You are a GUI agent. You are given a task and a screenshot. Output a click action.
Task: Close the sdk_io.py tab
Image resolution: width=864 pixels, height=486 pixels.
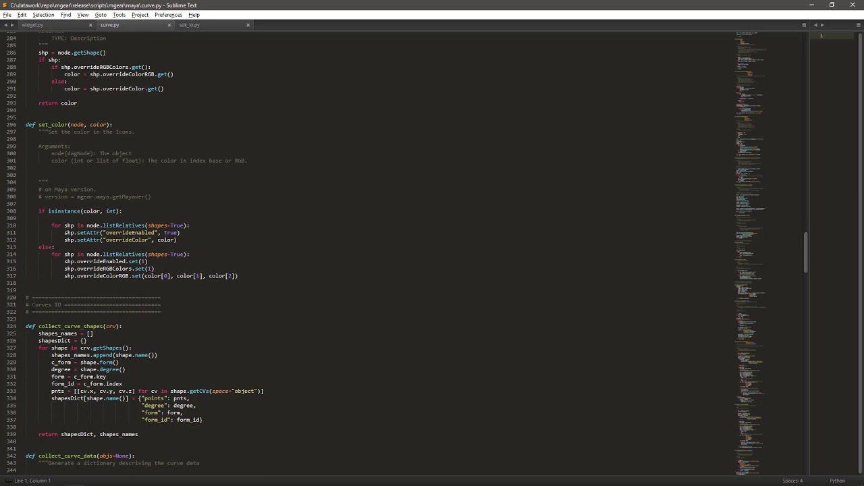pos(248,25)
